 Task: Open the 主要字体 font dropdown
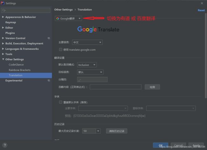click(103, 108)
